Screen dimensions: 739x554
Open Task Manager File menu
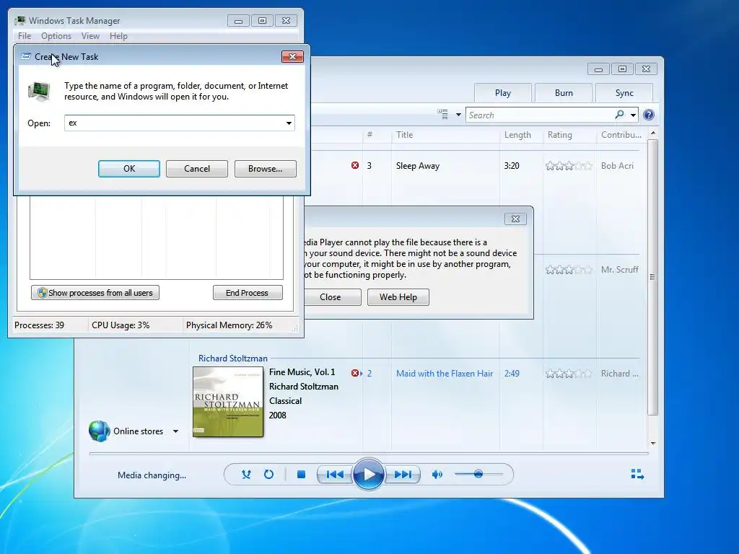25,36
